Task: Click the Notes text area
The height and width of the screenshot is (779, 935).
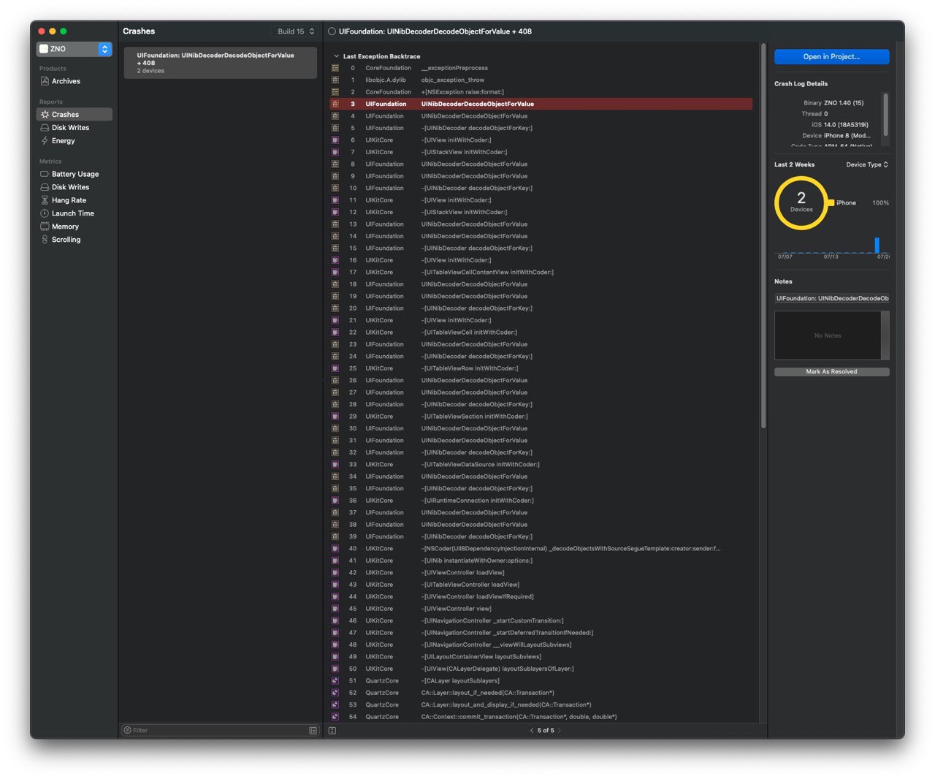Action: click(x=828, y=335)
